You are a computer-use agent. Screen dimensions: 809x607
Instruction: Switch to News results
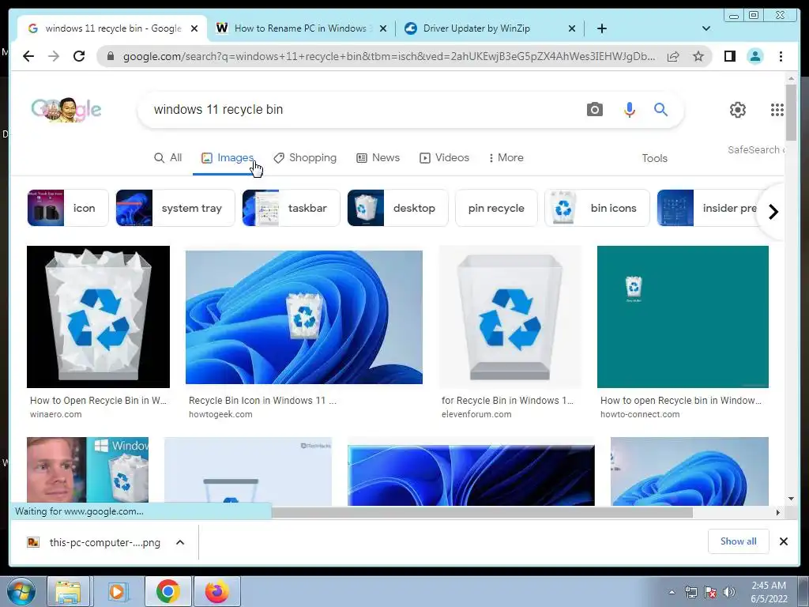click(378, 158)
